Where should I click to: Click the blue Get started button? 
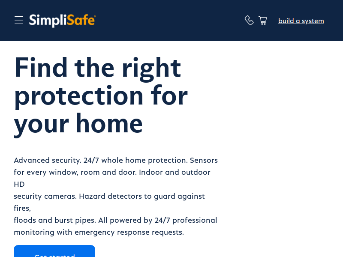click(x=54, y=251)
